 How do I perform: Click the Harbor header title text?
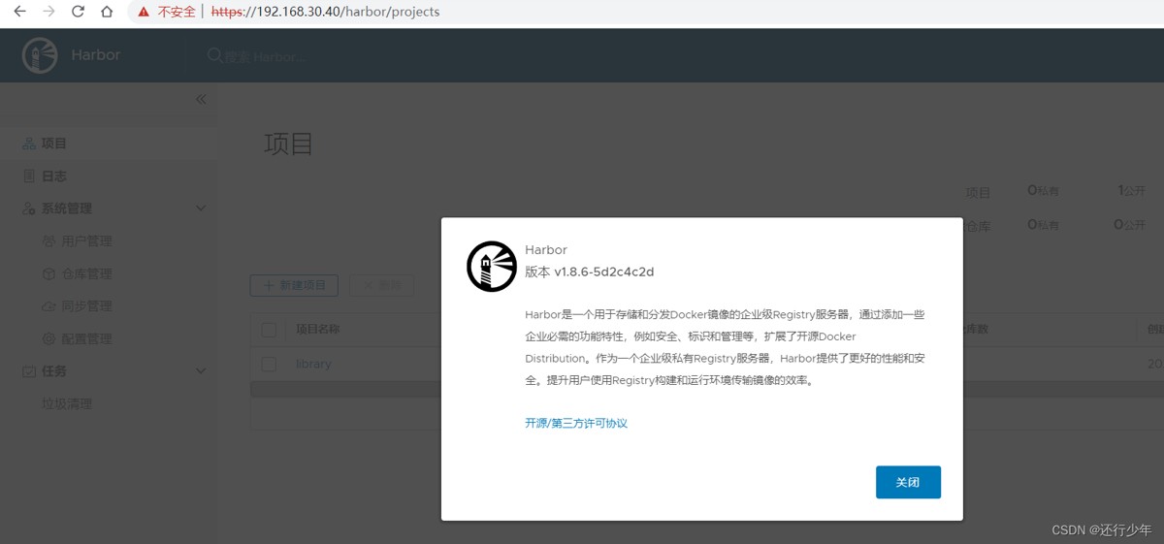(x=96, y=55)
